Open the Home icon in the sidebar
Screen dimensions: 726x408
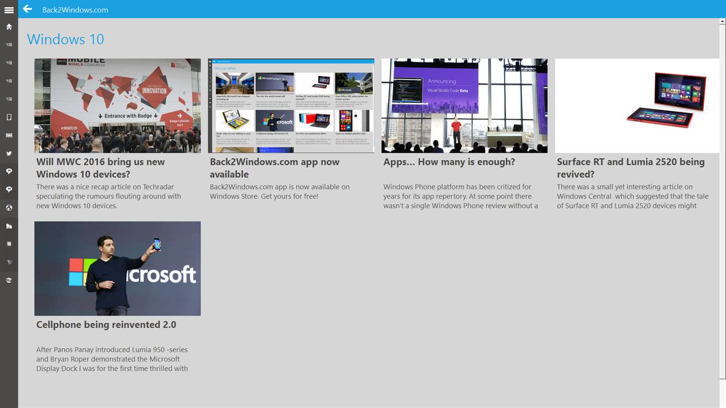point(9,27)
